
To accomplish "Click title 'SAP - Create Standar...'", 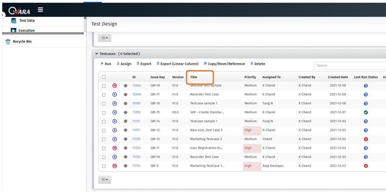I will [x=207, y=112].
